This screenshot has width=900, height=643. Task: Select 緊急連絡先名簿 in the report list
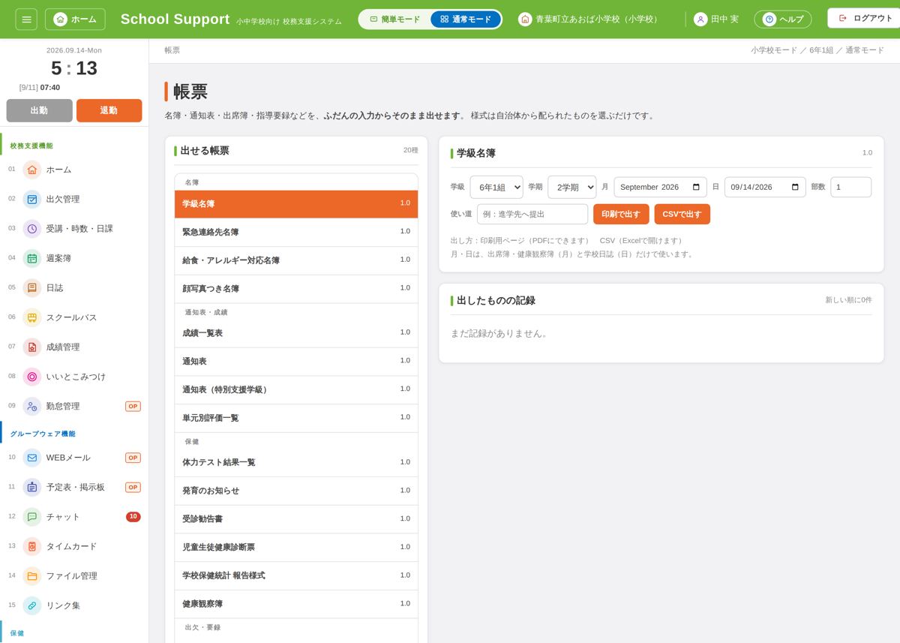tap(296, 232)
